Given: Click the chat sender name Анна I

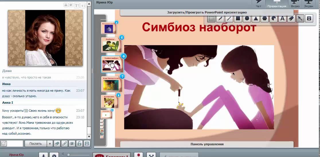Looking at the screenshot, I should (7, 103).
